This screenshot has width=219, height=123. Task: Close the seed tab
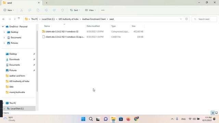[x=39, y=3]
